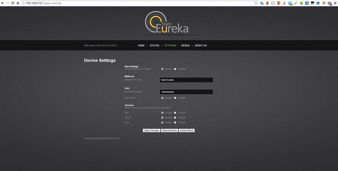This screenshot has width=338, height=171.
Task: Switch to the DEBUG tab
Action: click(x=185, y=46)
